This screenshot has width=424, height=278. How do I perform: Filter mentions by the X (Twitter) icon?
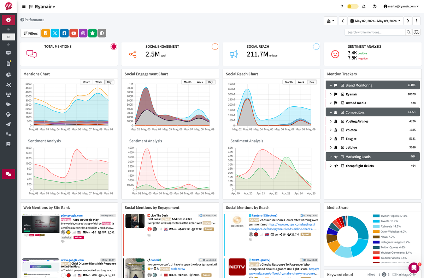pyautogui.click(x=55, y=33)
